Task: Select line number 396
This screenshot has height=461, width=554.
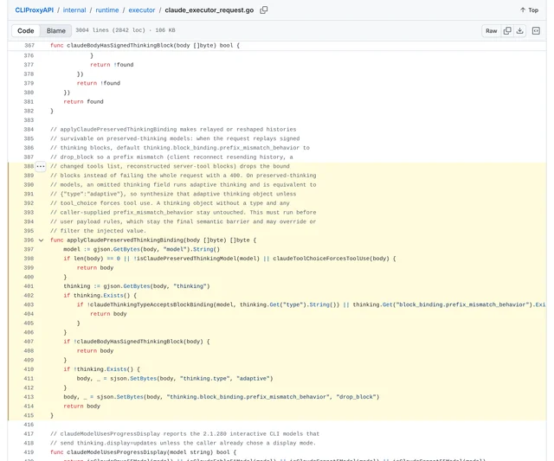Action: pos(29,240)
